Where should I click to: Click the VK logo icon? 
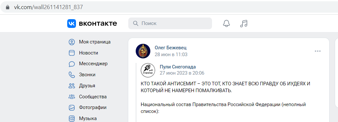click(x=71, y=23)
